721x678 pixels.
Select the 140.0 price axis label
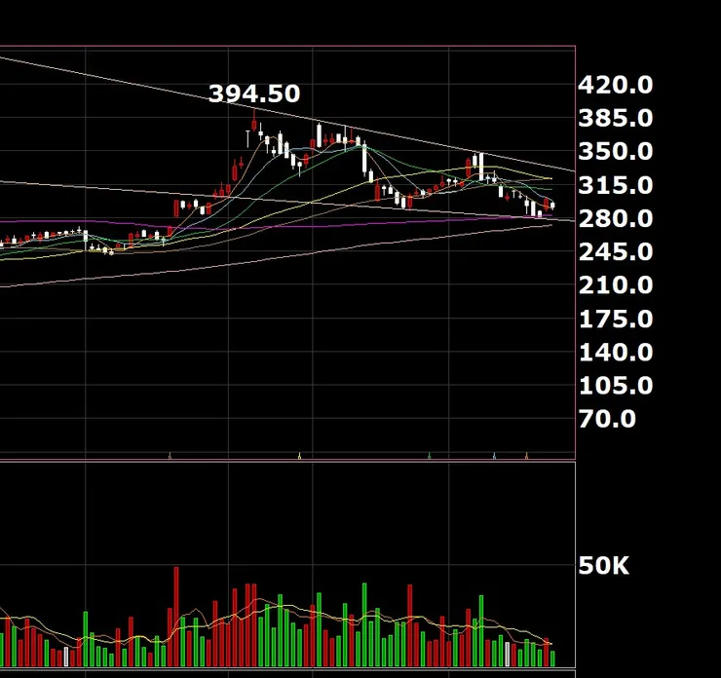615,353
